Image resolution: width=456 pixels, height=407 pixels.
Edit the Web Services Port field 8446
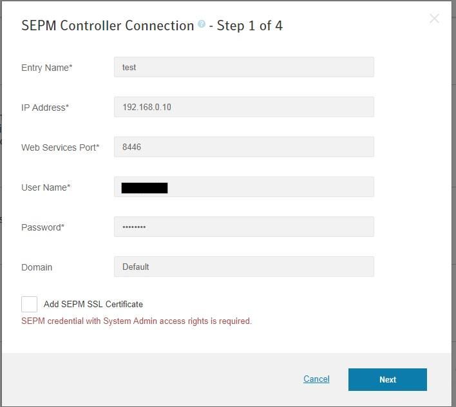coord(243,147)
